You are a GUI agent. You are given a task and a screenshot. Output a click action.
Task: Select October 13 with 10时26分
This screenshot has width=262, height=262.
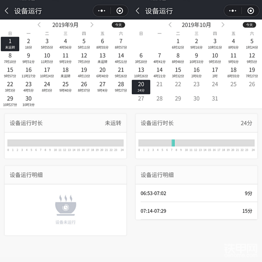click(x=141, y=73)
